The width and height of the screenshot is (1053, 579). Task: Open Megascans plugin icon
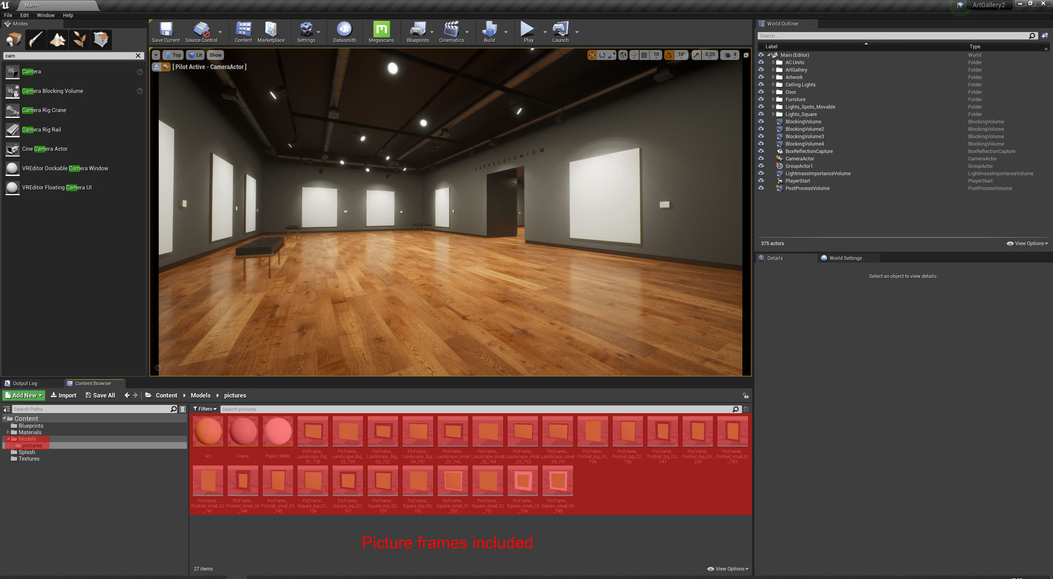[381, 32]
